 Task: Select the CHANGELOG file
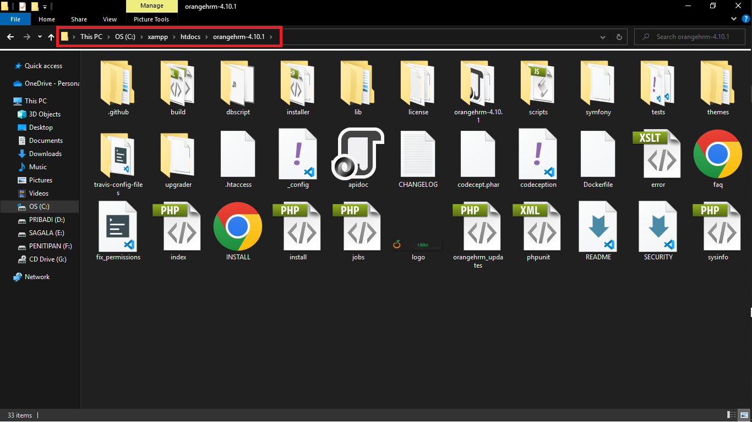(x=418, y=160)
